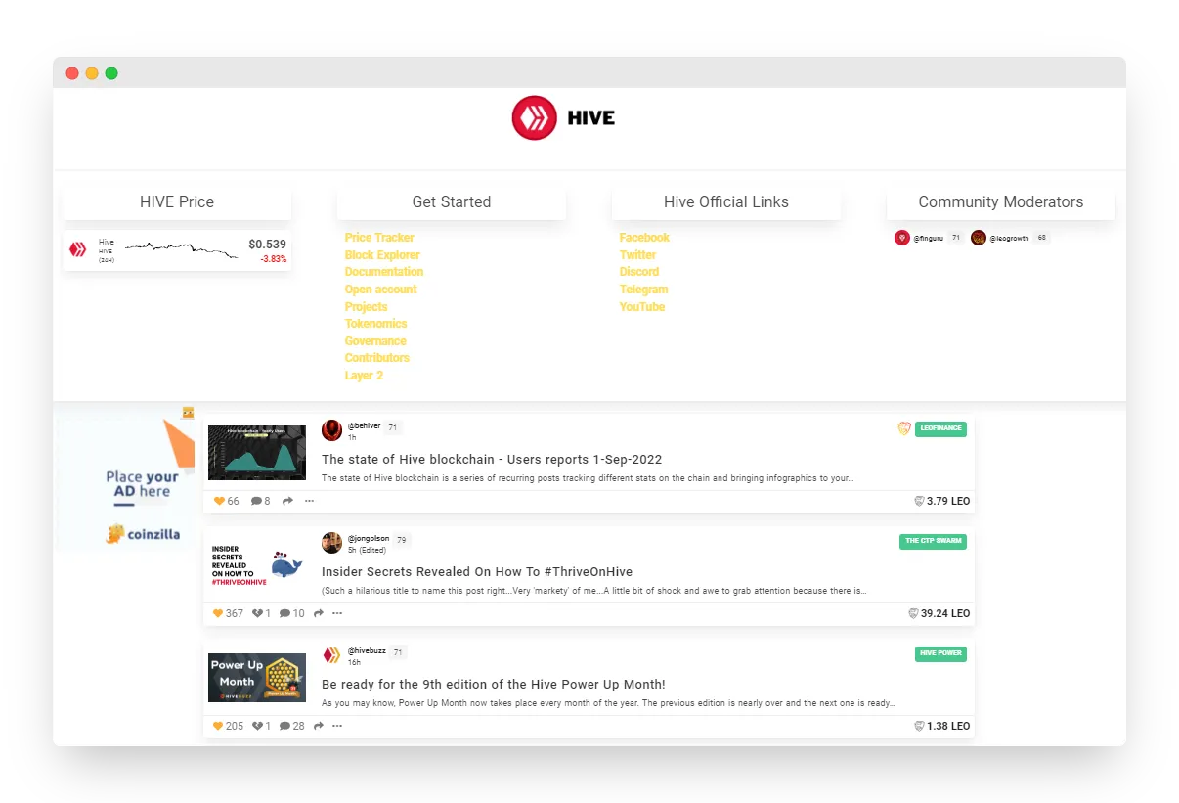The width and height of the screenshot is (1179, 803).
Task: Click the @finguru moderator avatar
Action: (x=902, y=238)
